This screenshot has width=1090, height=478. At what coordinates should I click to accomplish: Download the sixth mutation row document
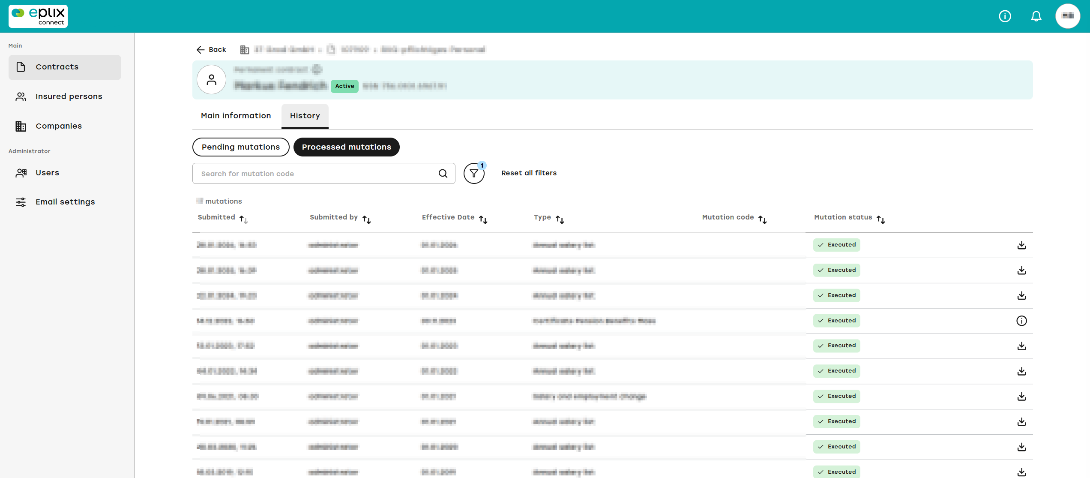click(1021, 371)
